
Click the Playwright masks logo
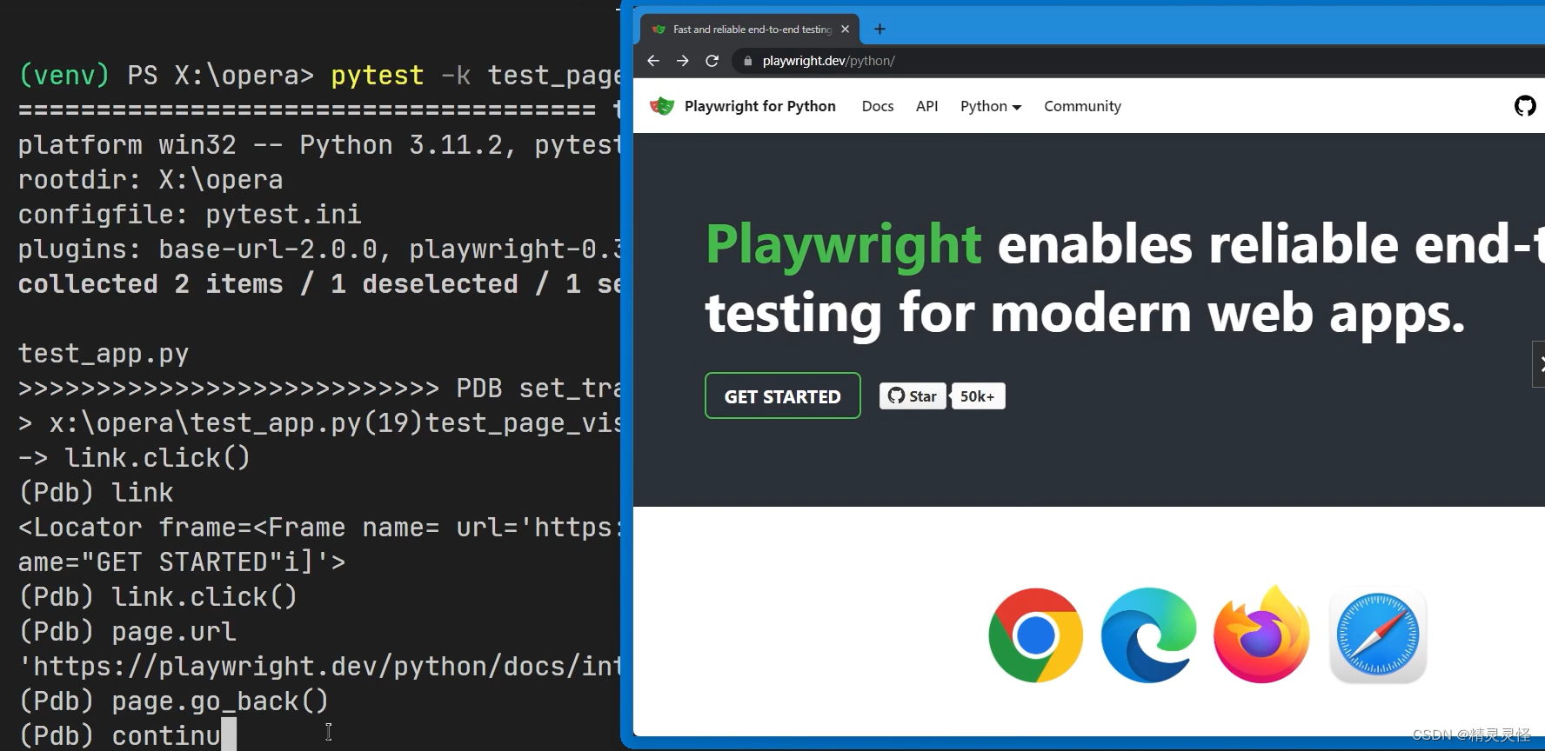click(662, 106)
